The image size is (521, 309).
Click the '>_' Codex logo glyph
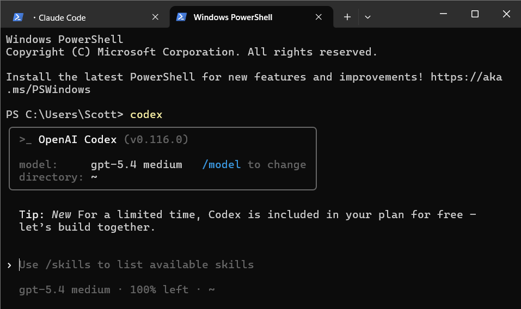(x=25, y=140)
